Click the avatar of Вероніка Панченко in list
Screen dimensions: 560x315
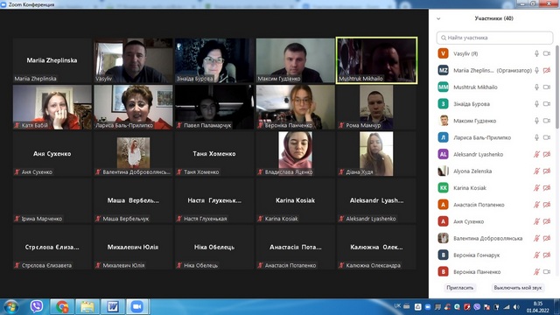(x=443, y=272)
